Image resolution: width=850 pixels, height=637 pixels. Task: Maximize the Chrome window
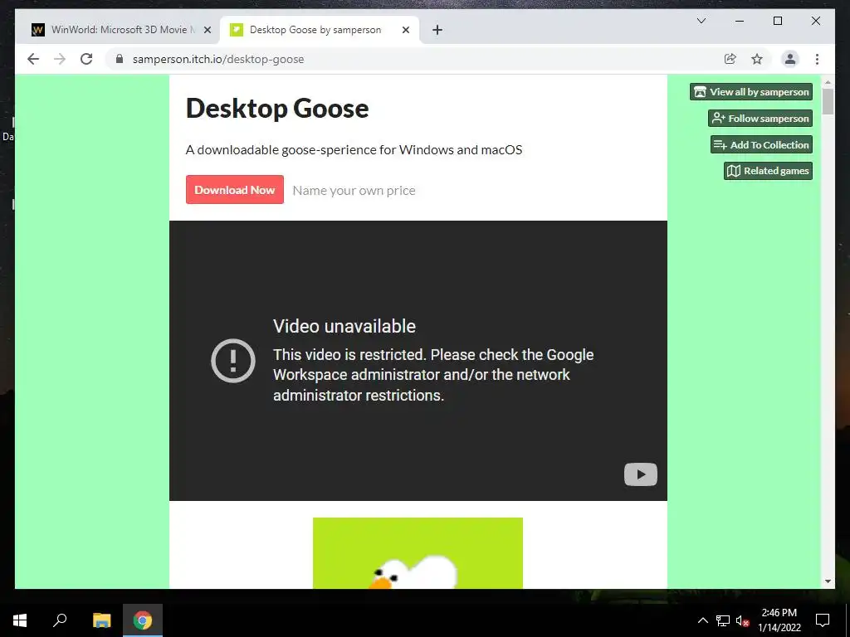click(777, 21)
